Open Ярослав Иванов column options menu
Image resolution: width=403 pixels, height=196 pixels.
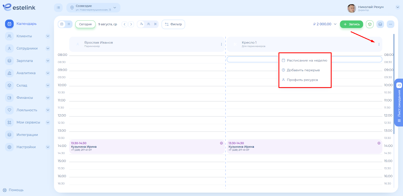tap(221, 44)
